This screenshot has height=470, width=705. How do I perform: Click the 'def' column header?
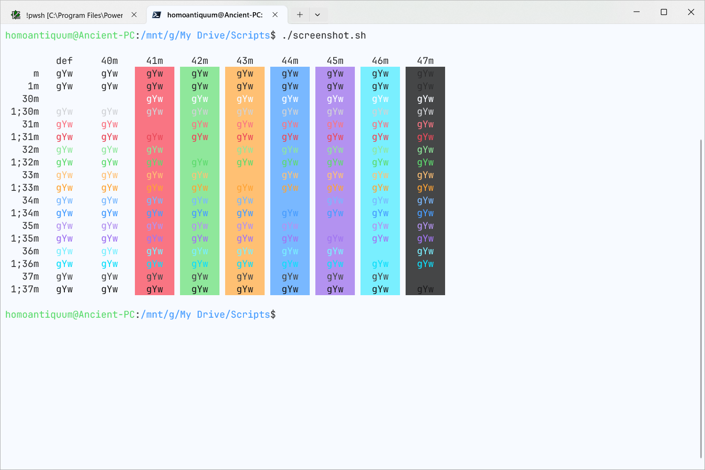64,61
